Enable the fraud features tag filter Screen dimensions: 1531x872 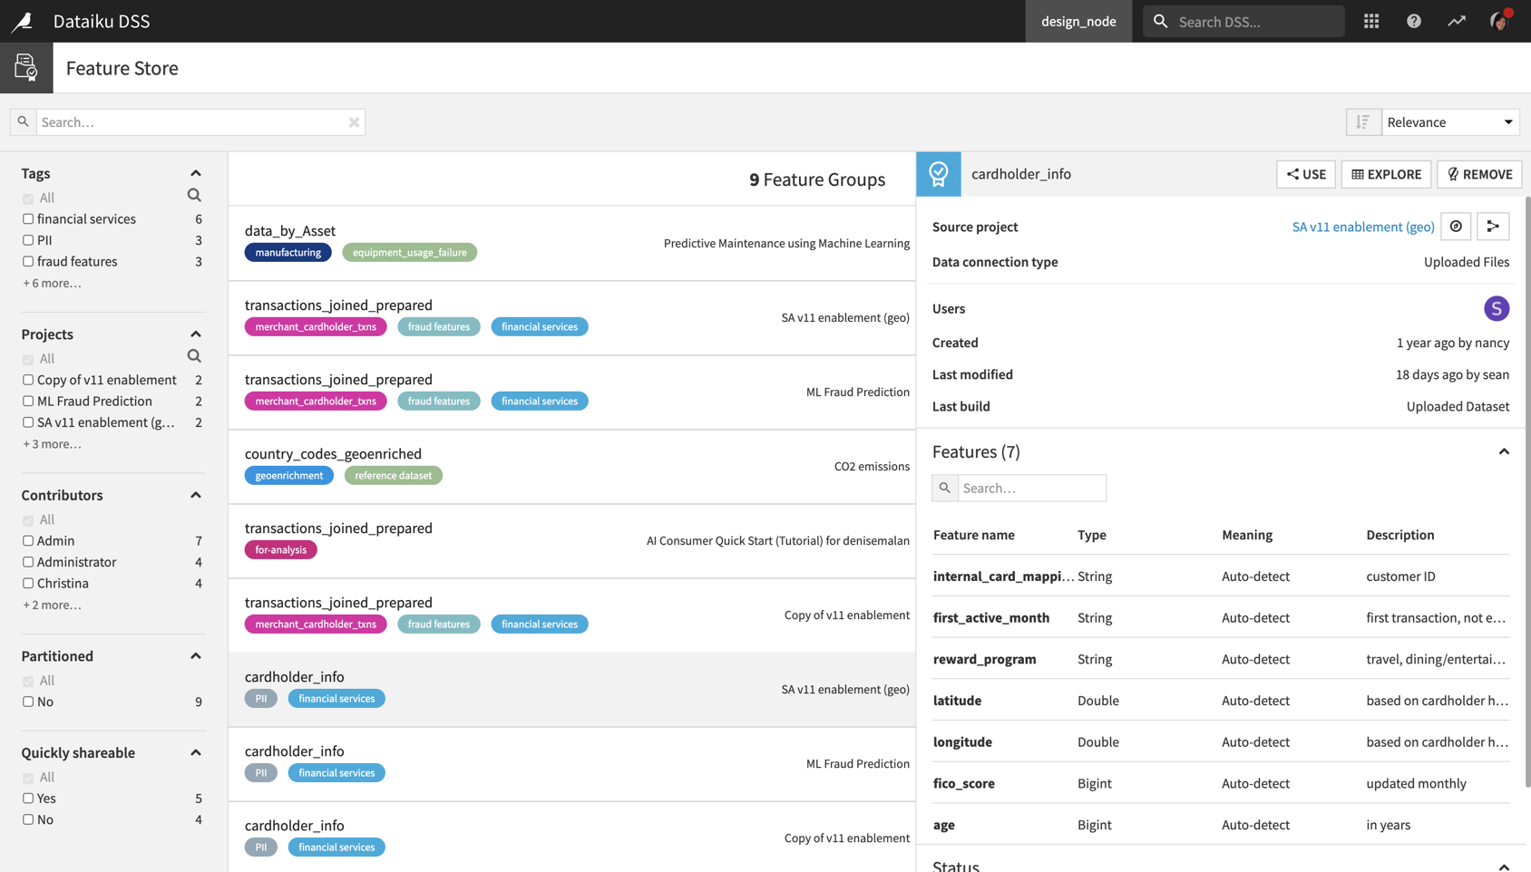pyautogui.click(x=27, y=261)
